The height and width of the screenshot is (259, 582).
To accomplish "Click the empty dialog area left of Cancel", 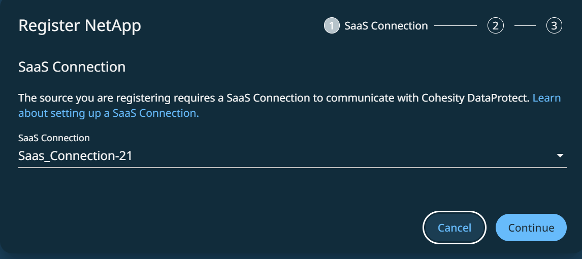I will tap(213, 228).
